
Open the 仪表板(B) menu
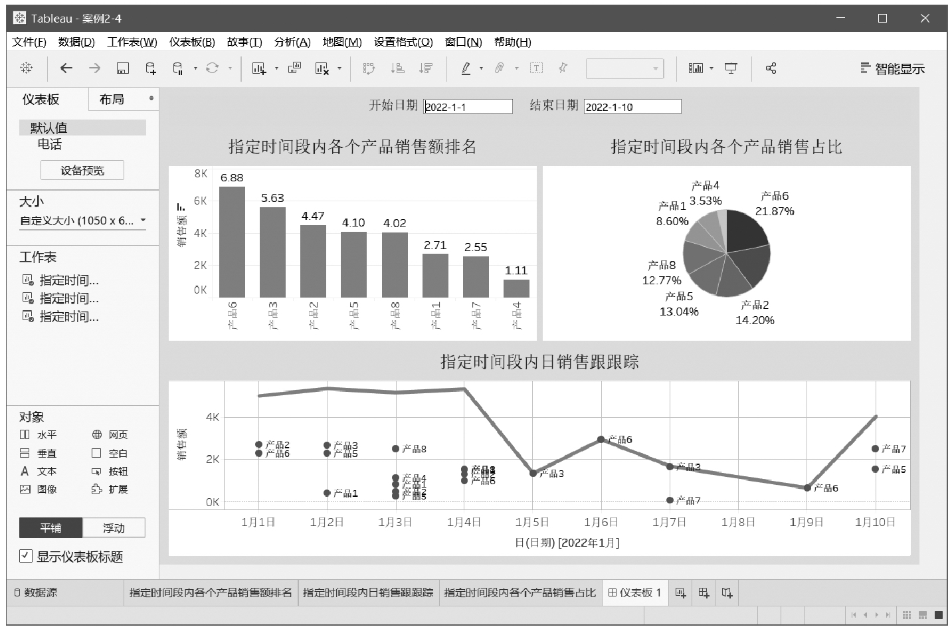point(192,42)
